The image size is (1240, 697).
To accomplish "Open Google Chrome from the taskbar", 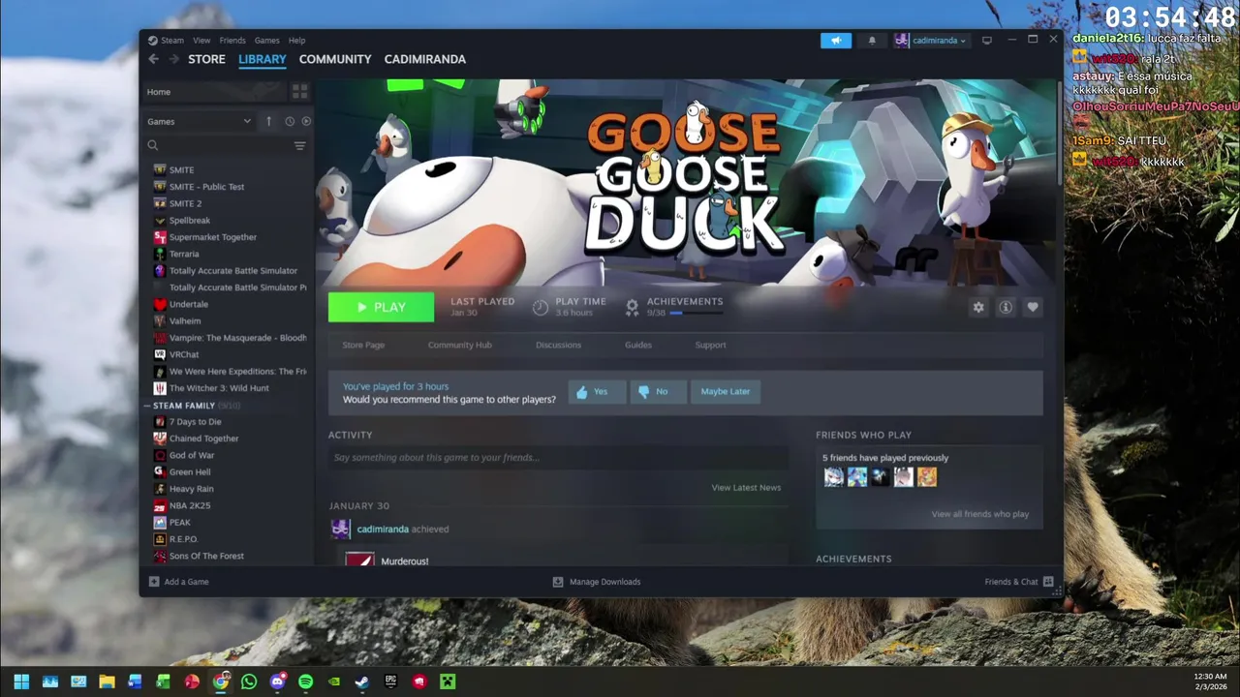I will (221, 682).
